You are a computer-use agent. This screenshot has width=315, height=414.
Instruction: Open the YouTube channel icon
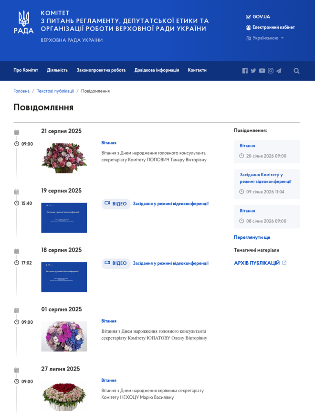262,71
